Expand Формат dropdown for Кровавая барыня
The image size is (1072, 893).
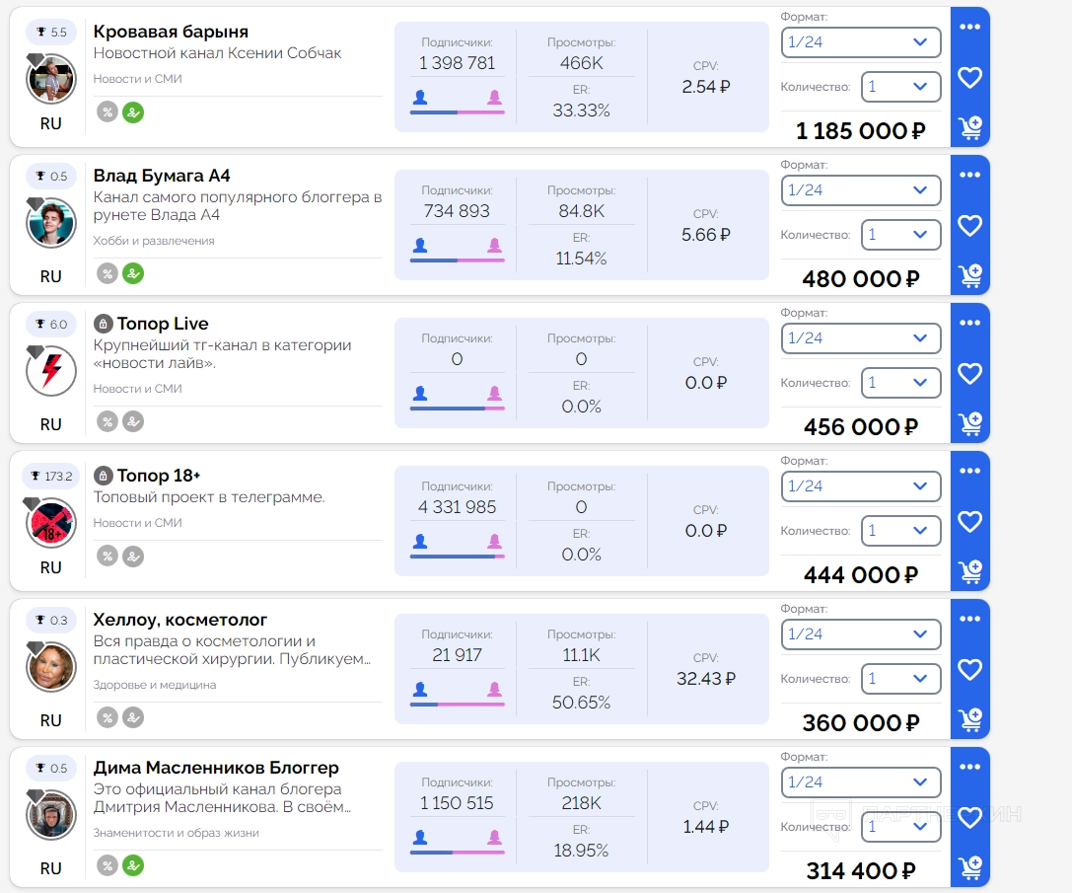click(860, 42)
